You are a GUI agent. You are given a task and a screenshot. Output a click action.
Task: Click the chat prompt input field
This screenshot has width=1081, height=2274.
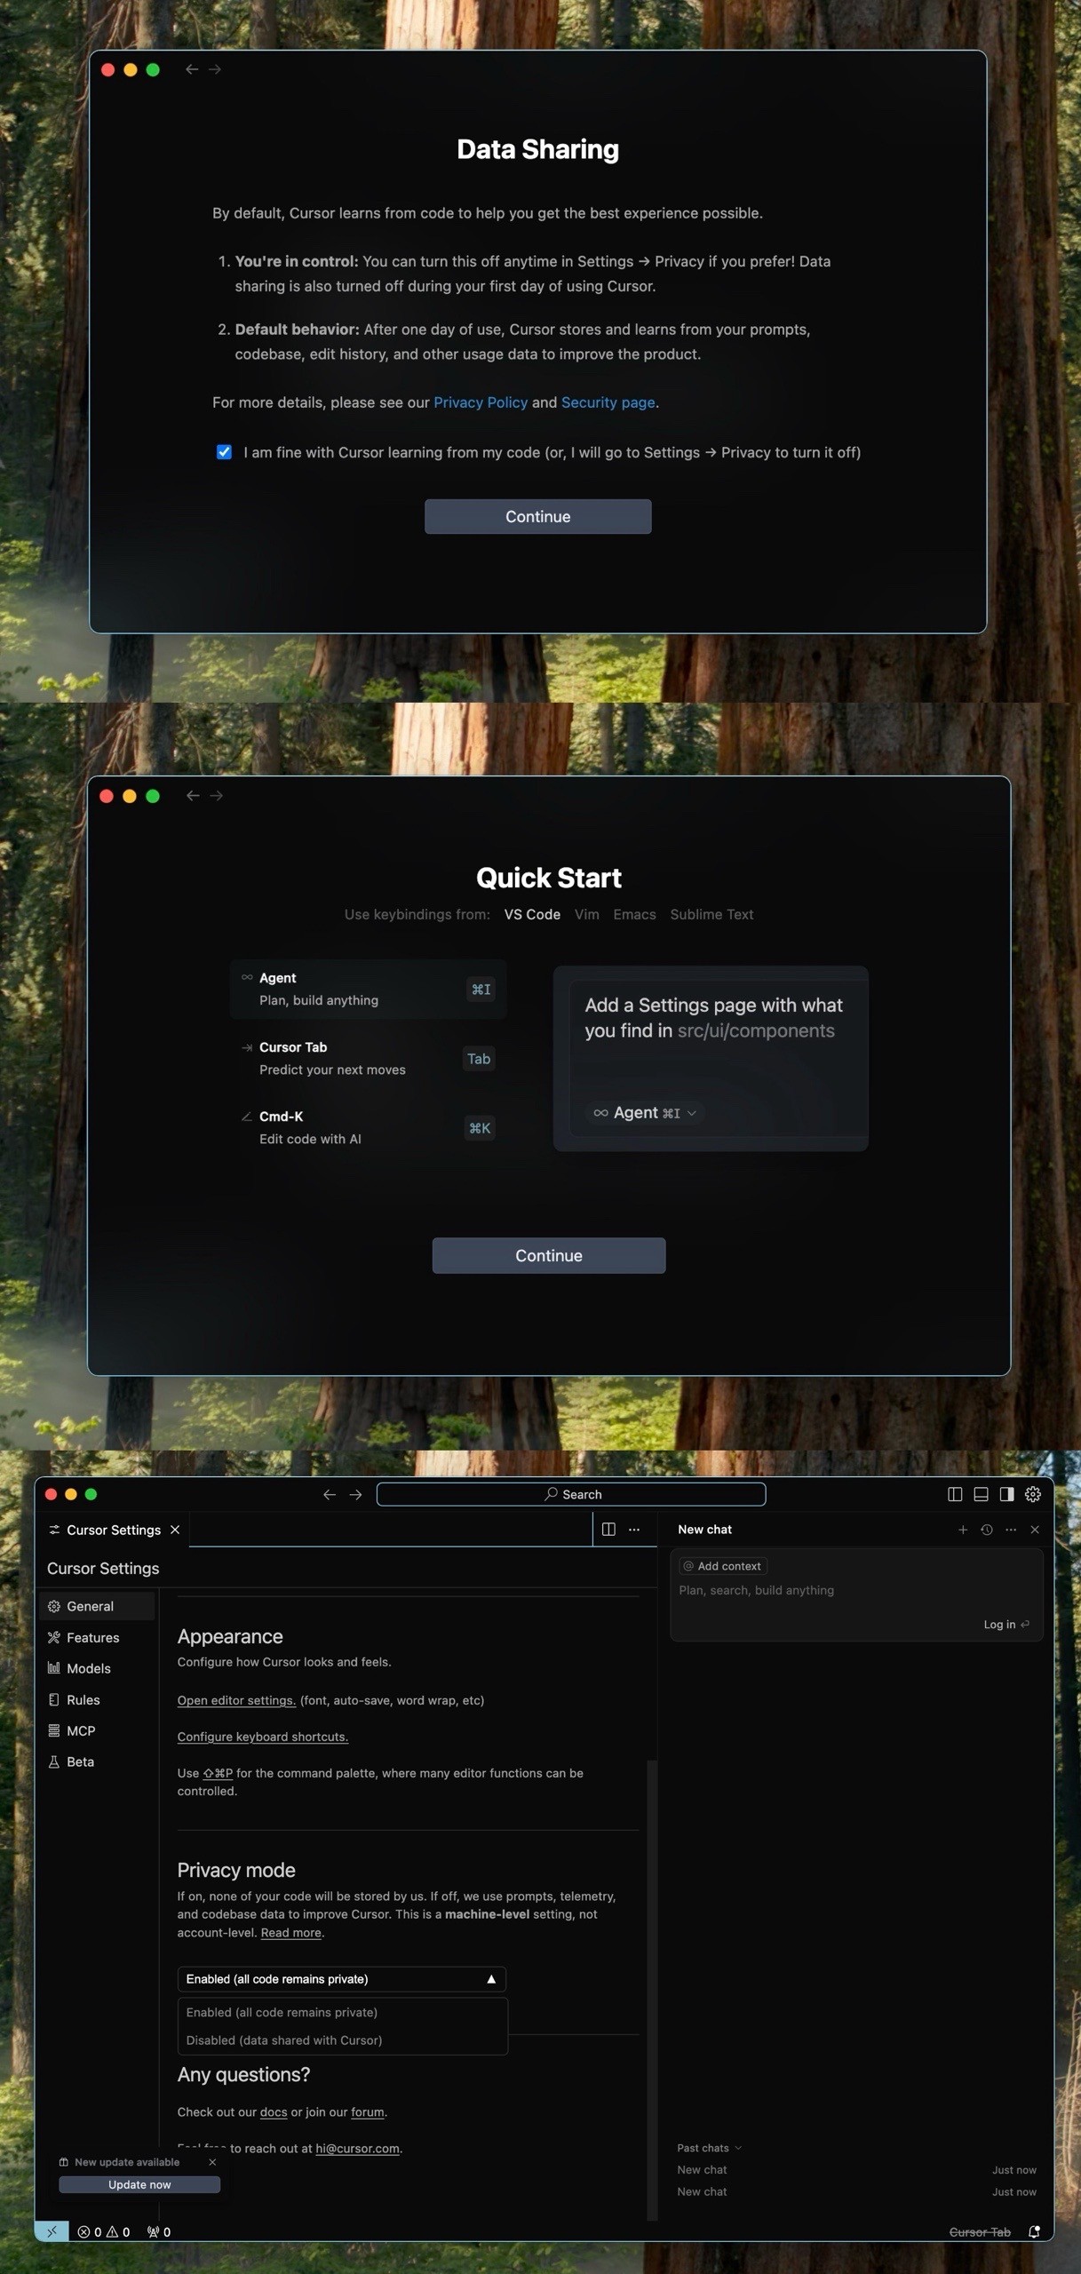[856, 1590]
